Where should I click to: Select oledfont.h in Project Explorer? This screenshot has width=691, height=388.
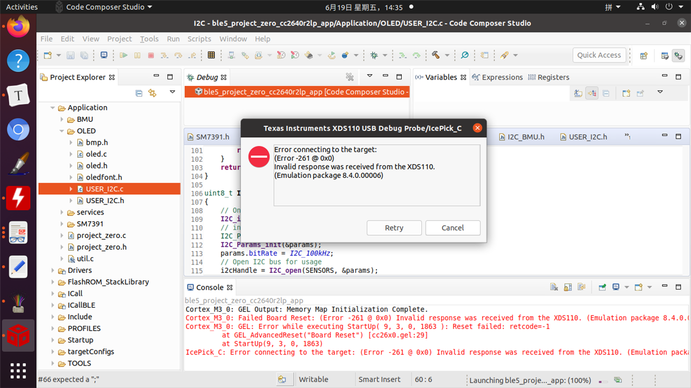pos(104,177)
